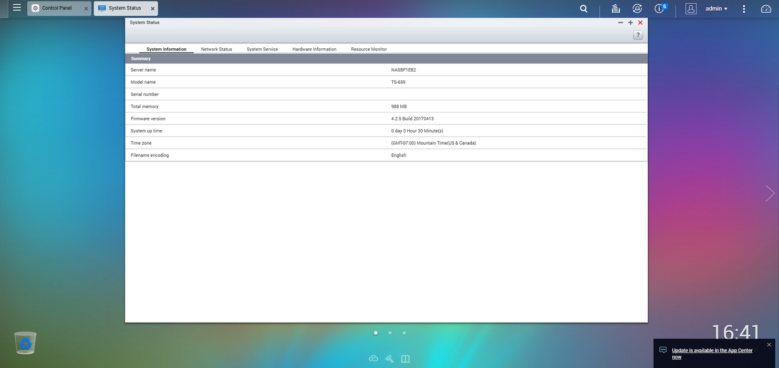Open event notifications info icon
Screen dimensions: 779x368
pos(660,8)
